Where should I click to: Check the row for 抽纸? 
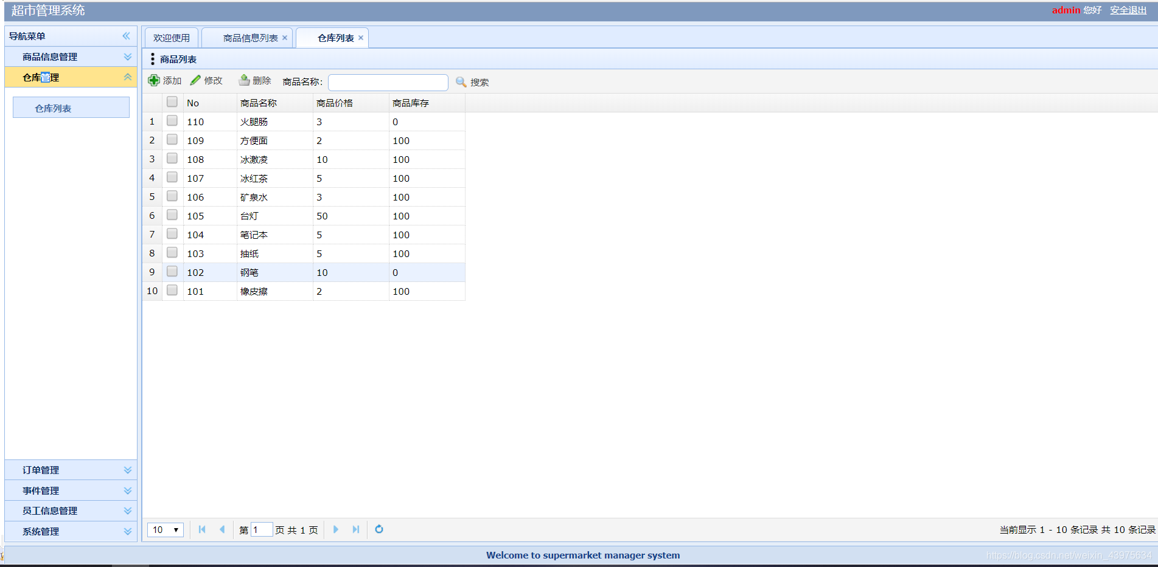tap(172, 253)
